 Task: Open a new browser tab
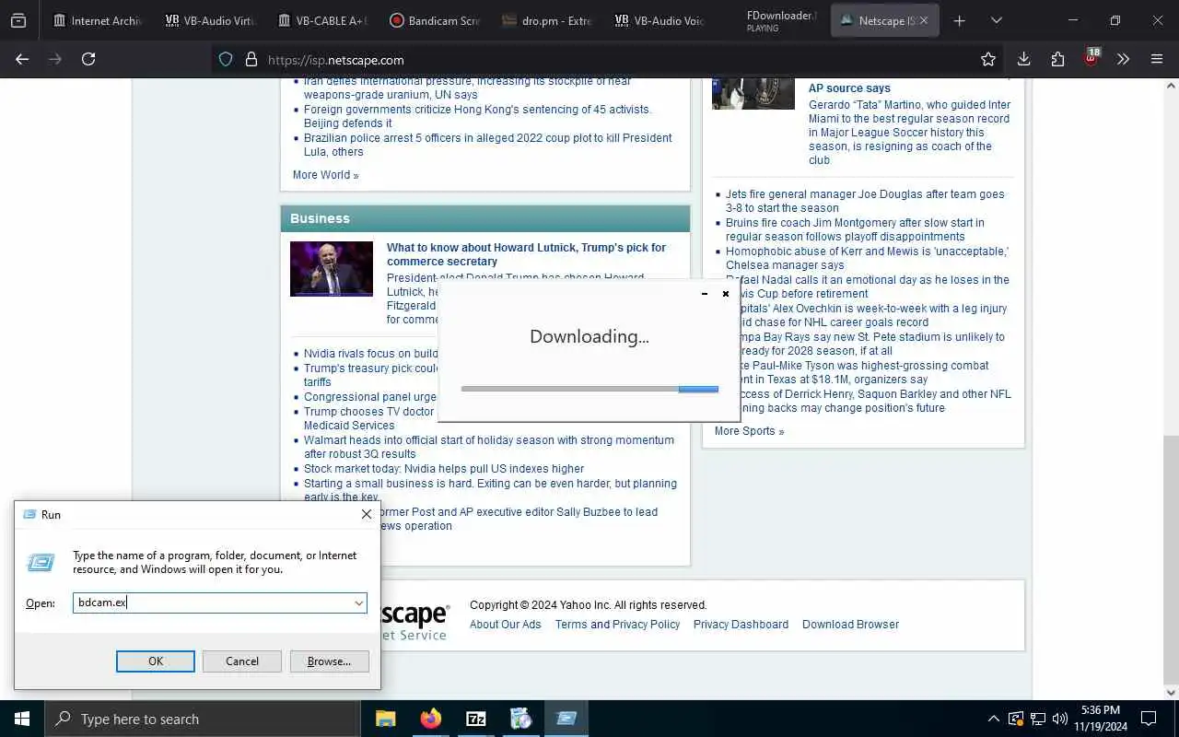click(x=959, y=20)
